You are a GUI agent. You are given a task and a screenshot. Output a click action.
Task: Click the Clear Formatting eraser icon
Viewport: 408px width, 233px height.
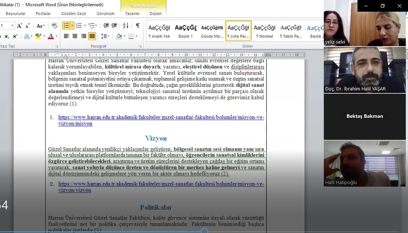(54, 26)
